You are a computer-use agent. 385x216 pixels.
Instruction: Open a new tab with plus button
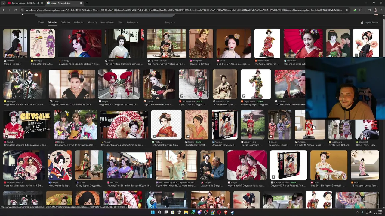(x=87, y=3)
